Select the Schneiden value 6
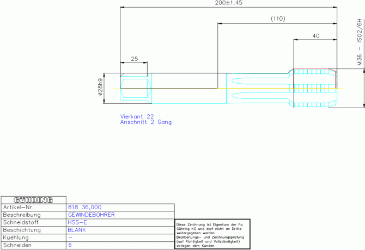Image resolution: width=365 pixels, height=250 pixels. pos(70,245)
